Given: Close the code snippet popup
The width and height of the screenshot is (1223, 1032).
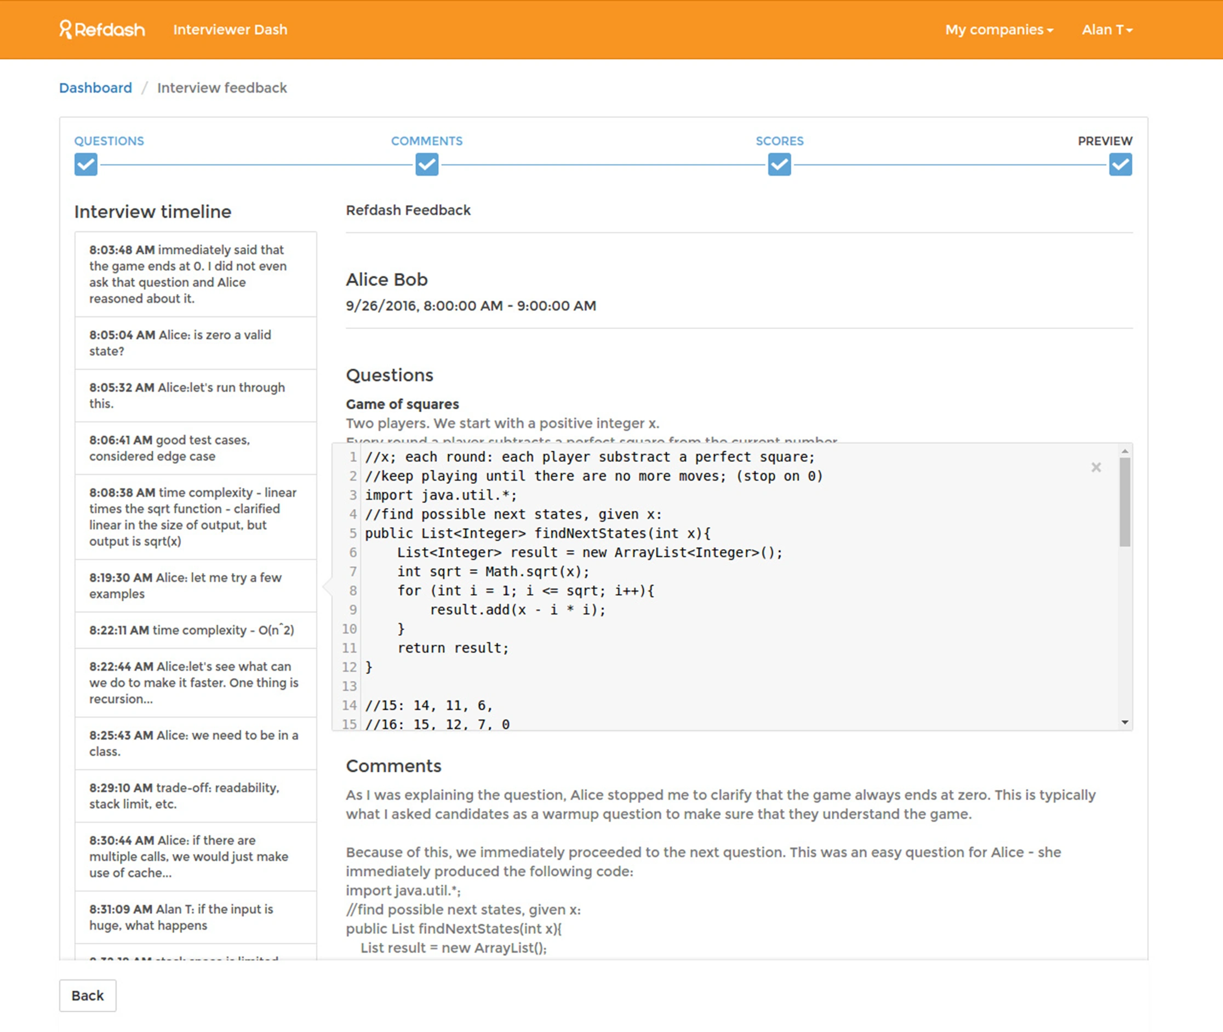Looking at the screenshot, I should 1096,467.
